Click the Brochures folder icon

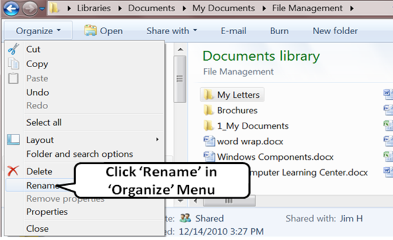tap(208, 110)
